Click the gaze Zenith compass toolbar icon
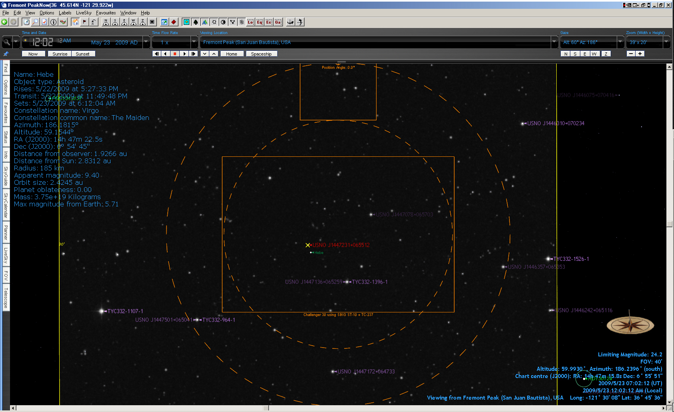 pyautogui.click(x=142, y=22)
